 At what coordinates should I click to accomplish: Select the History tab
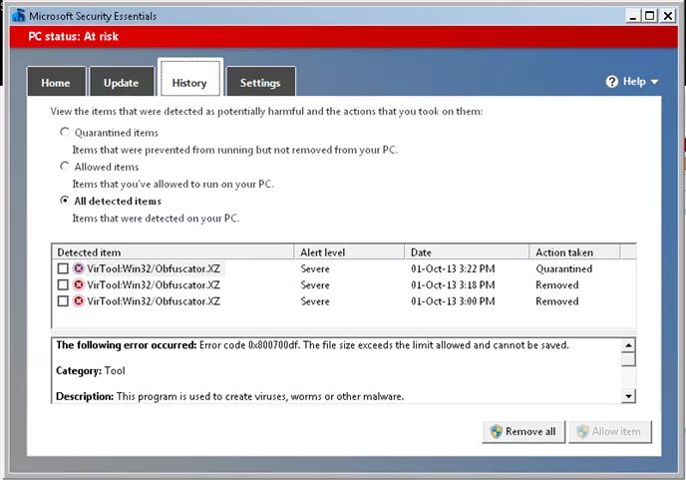pos(189,79)
